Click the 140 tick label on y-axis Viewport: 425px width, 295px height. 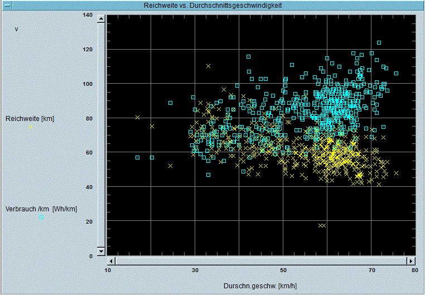point(88,15)
